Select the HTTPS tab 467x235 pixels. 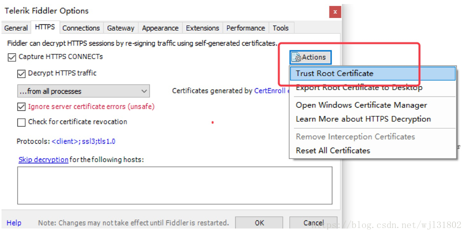click(x=45, y=27)
